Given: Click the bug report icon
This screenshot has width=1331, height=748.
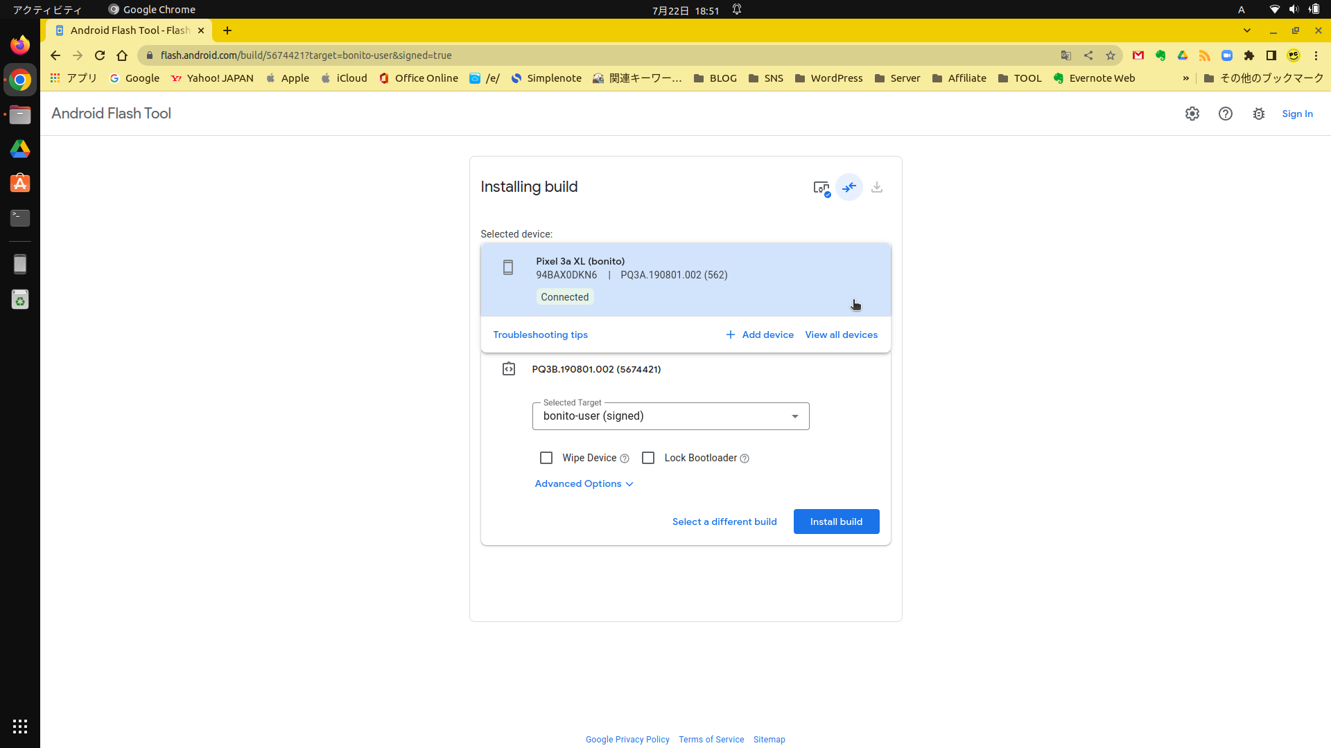Looking at the screenshot, I should click(x=1258, y=114).
